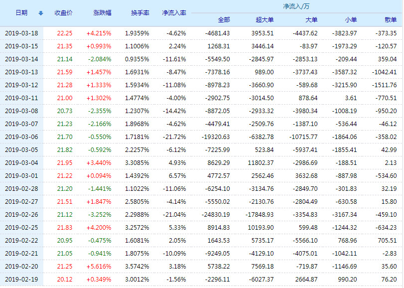Image resolution: width=404 pixels, height=288 pixels.
Task: Click date cell 2019-03-15
Action: tap(21, 46)
